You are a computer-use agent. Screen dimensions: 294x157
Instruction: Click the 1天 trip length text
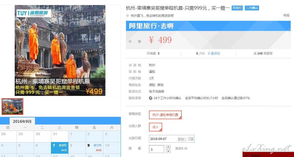pyautogui.click(x=151, y=78)
